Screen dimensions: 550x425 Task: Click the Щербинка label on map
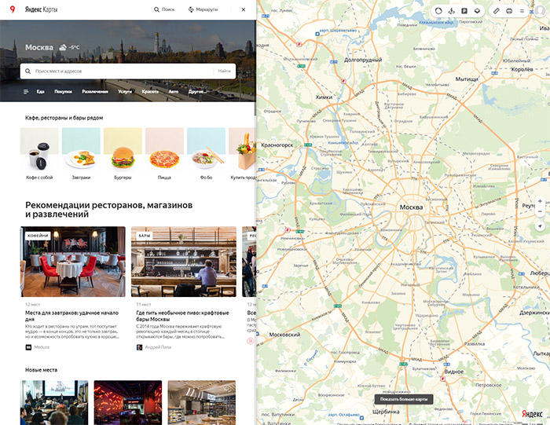[386, 412]
